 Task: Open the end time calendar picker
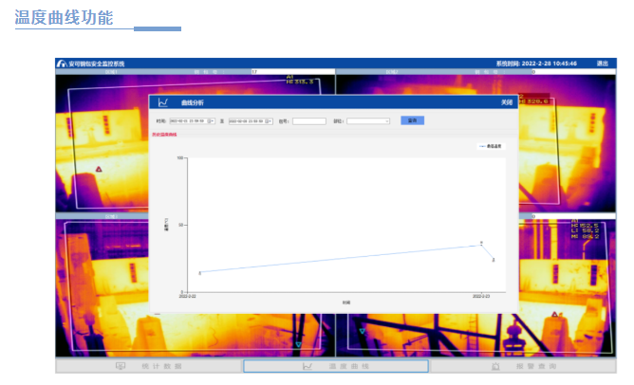point(270,121)
